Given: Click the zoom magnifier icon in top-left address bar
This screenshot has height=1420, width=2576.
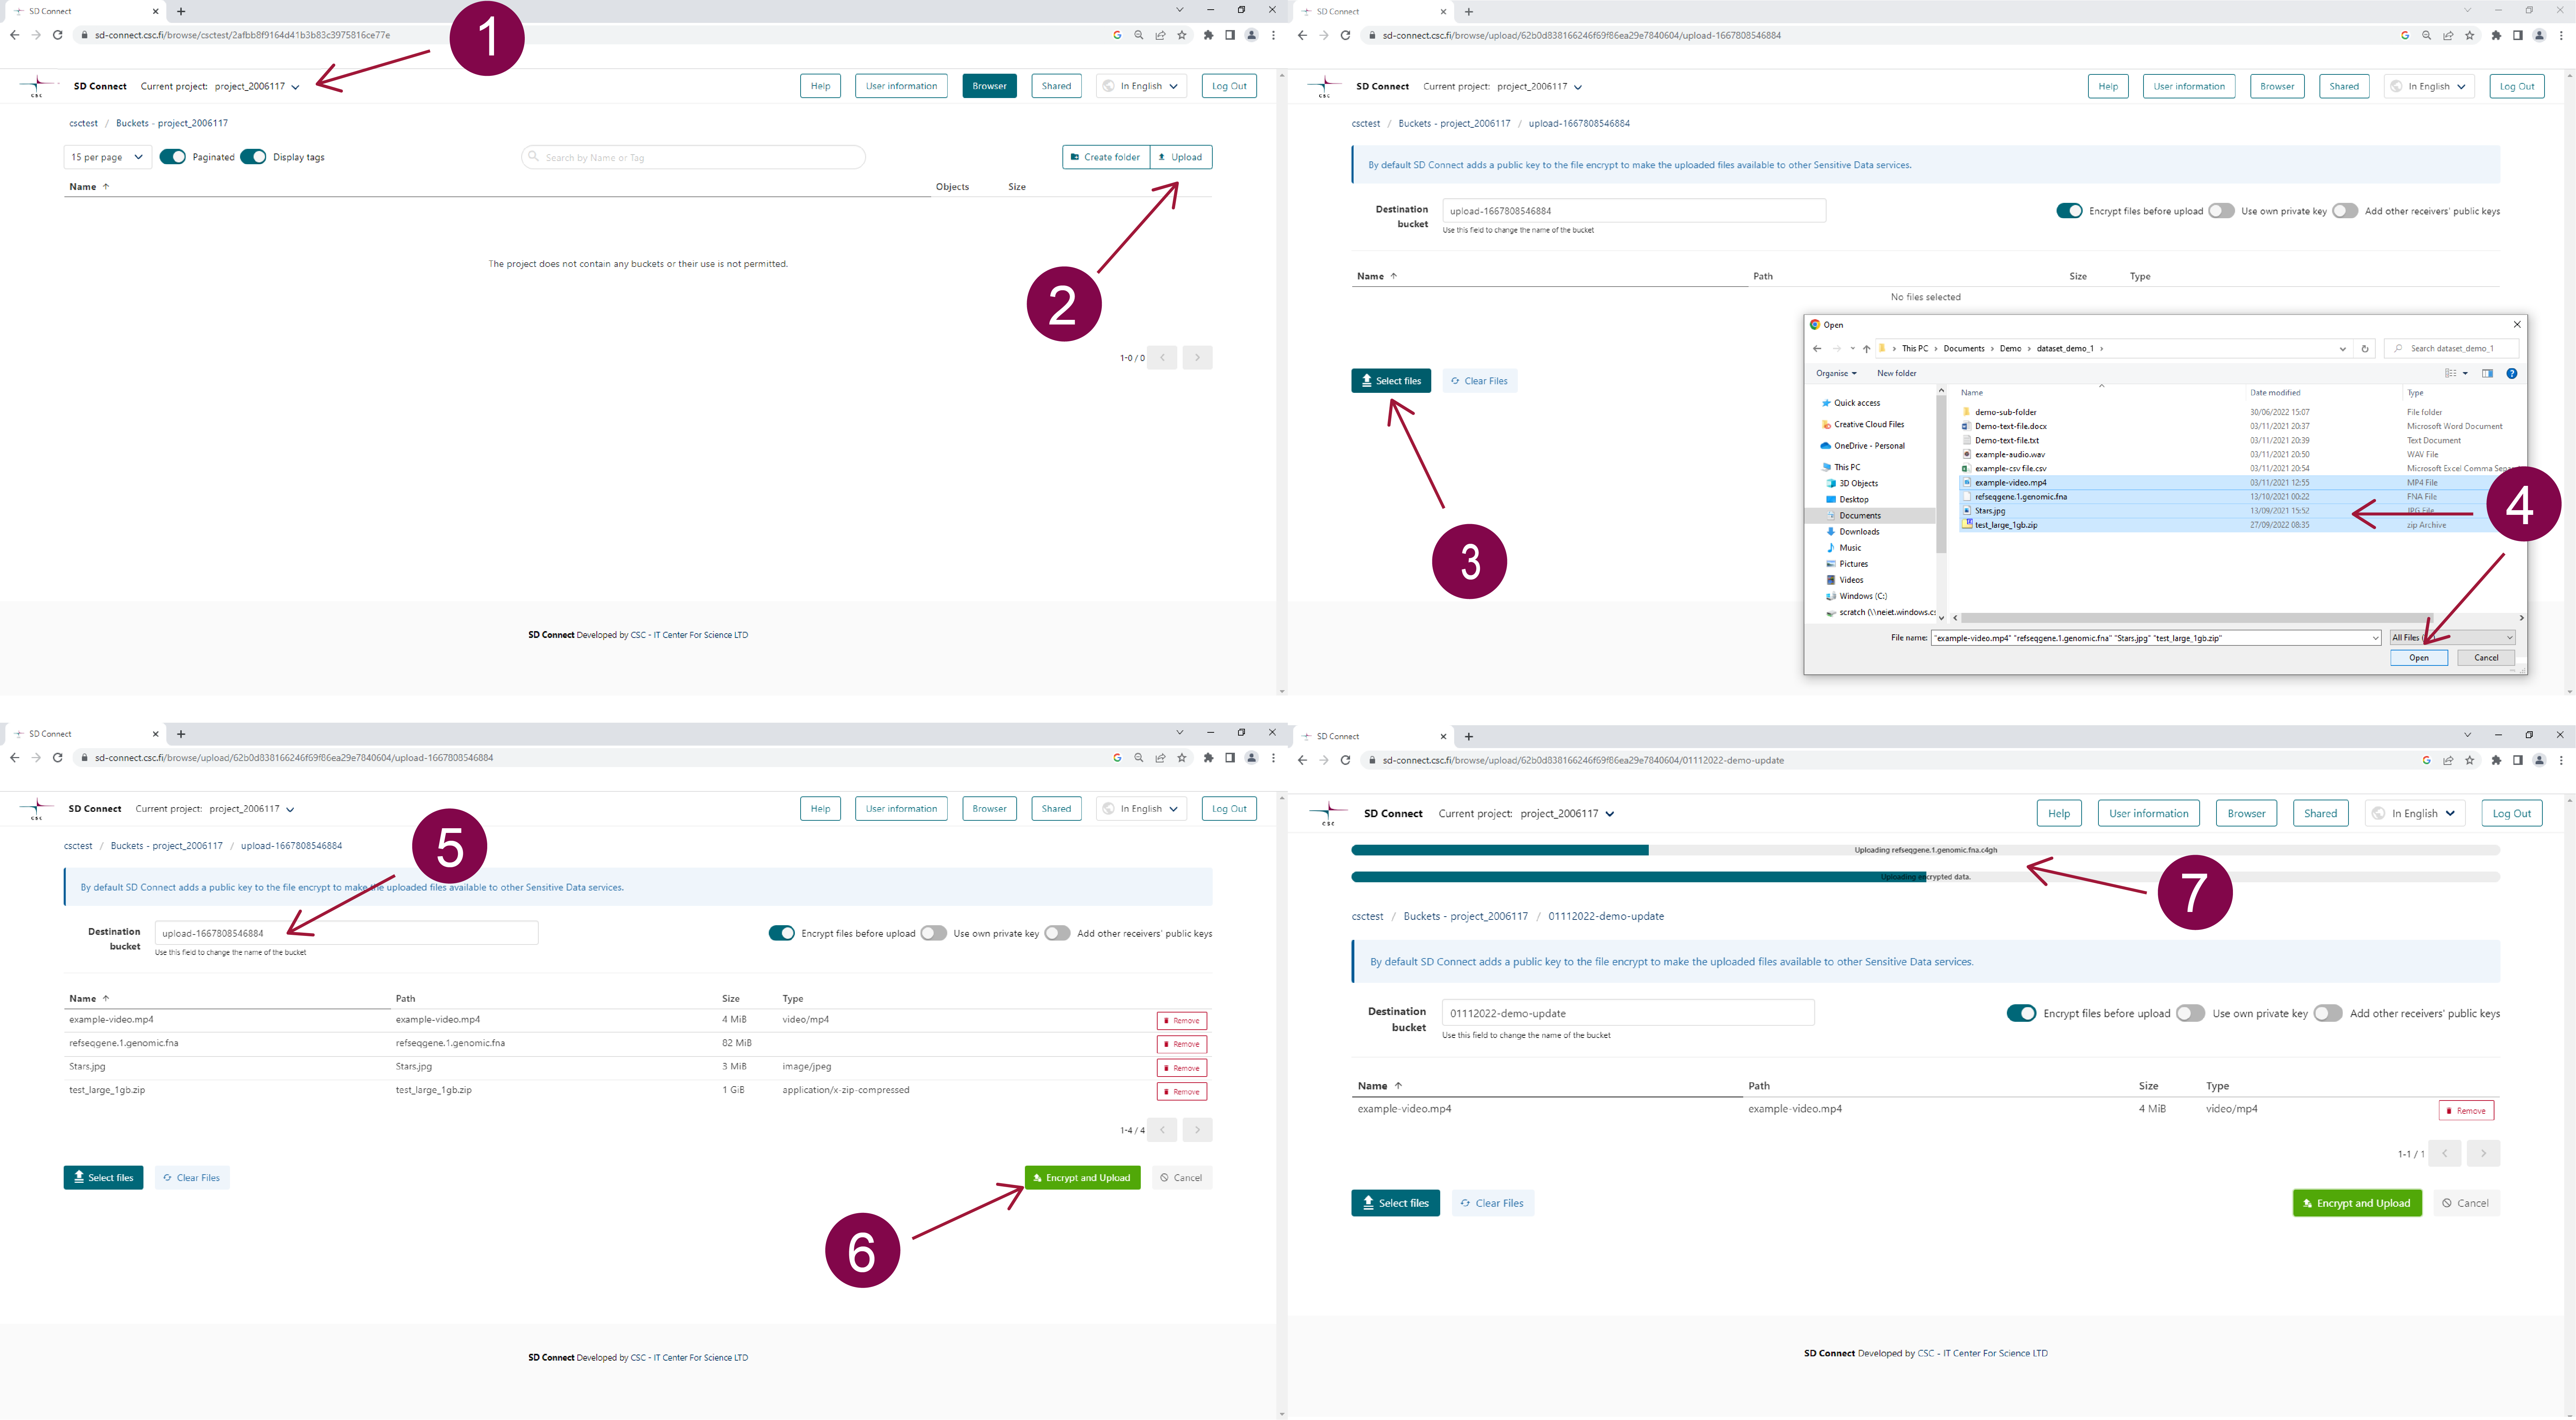Looking at the screenshot, I should [1139, 35].
